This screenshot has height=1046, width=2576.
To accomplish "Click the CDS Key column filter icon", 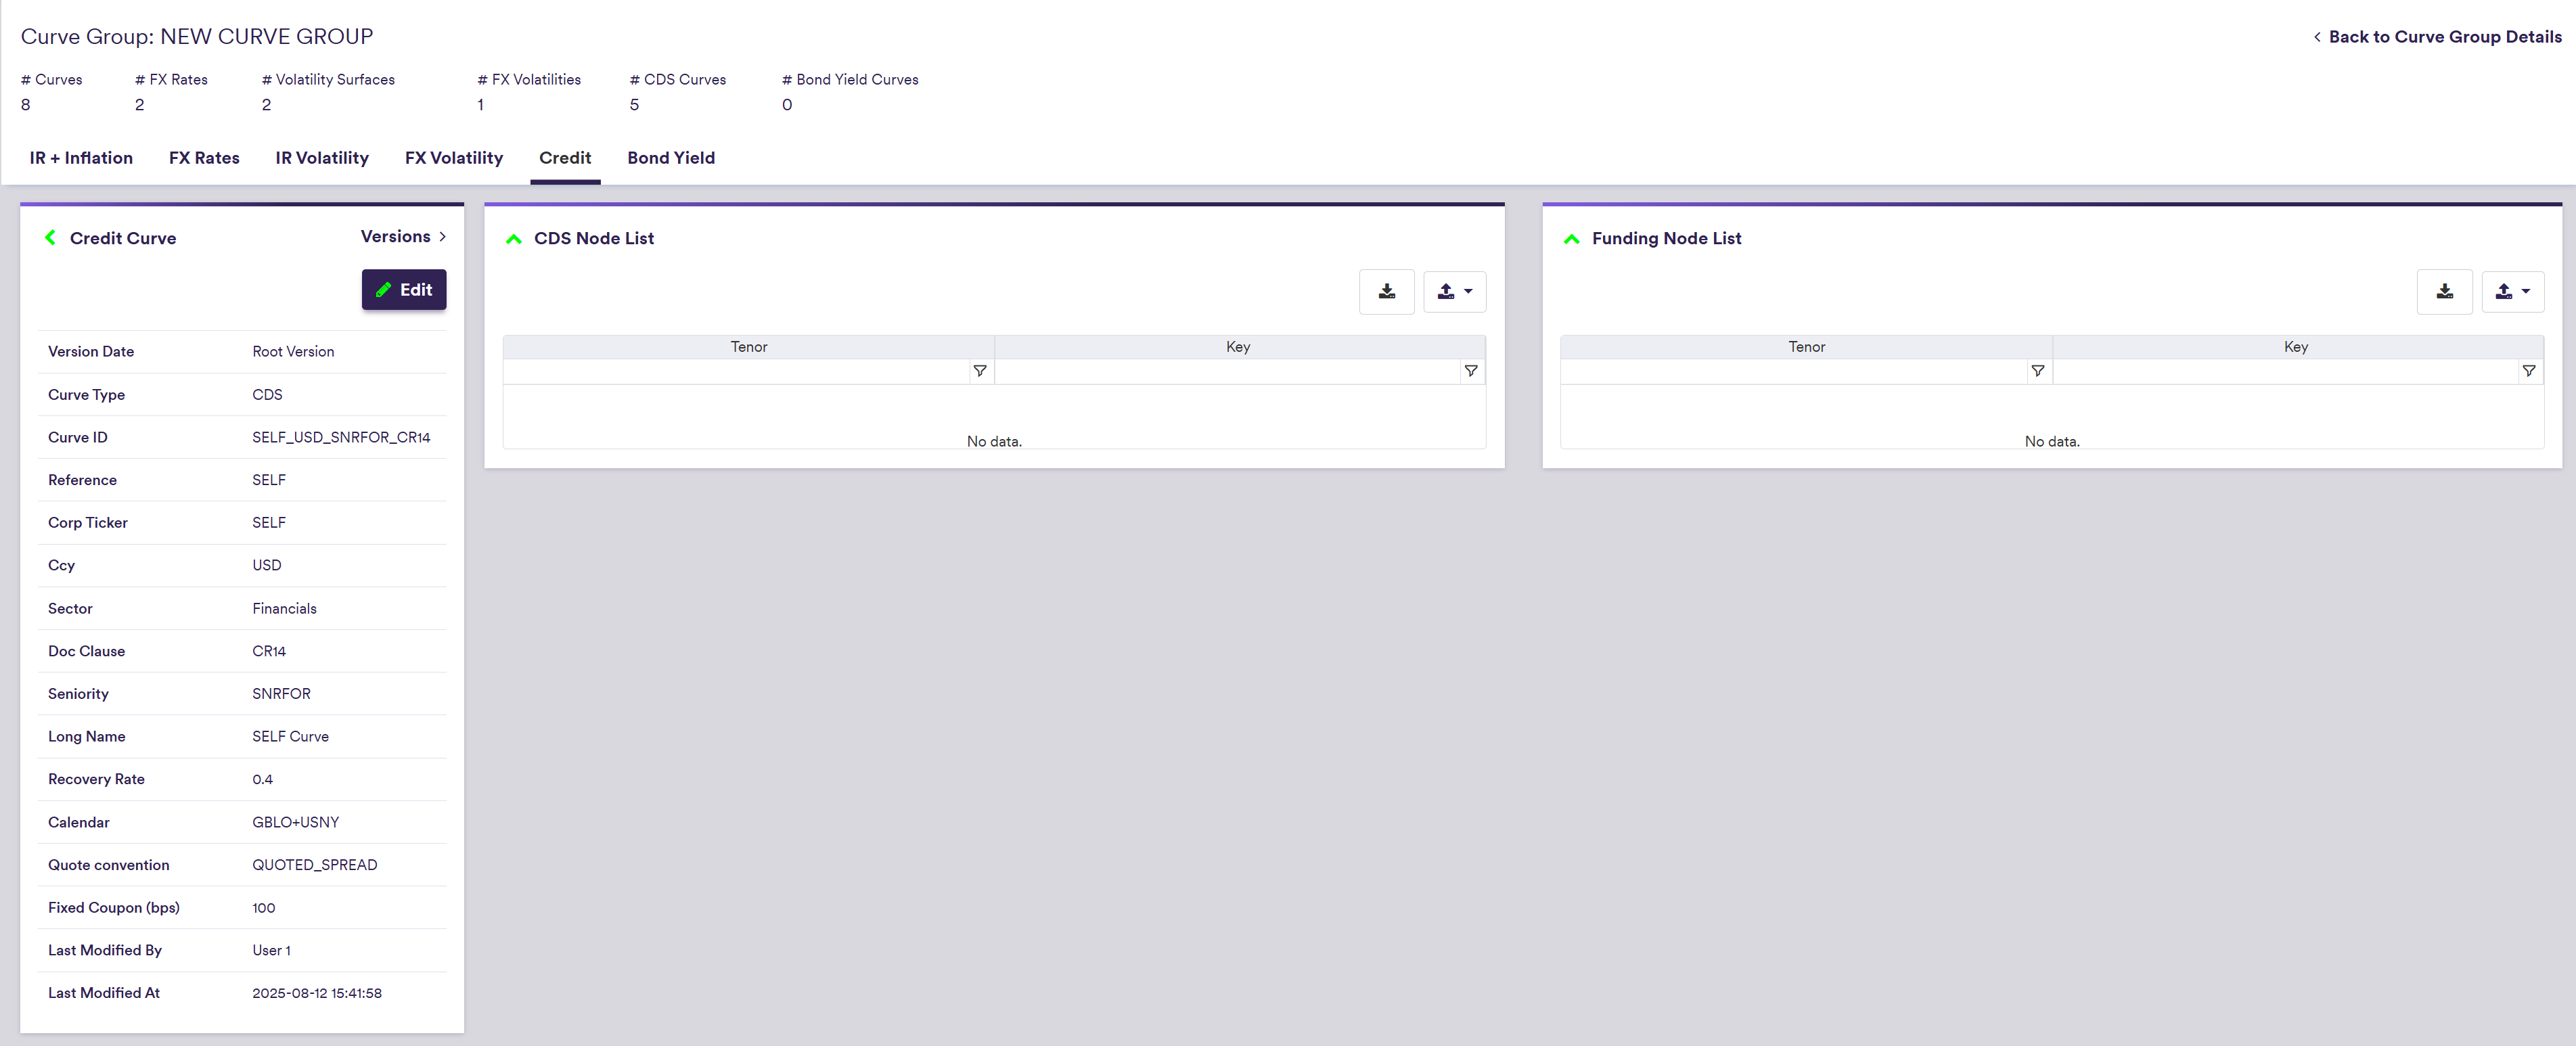I will pyautogui.click(x=1470, y=371).
